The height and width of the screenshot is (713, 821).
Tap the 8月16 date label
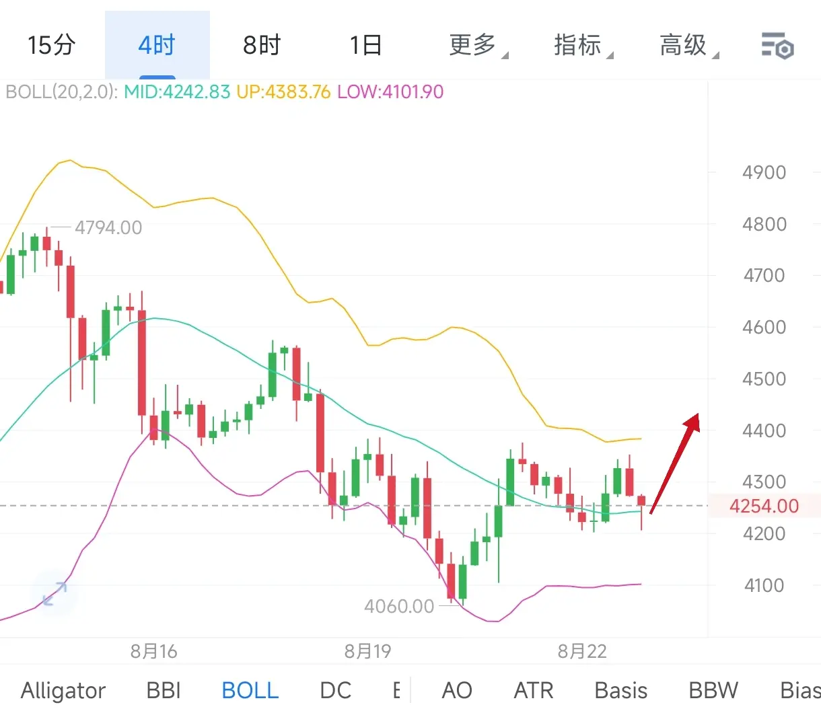coord(154,651)
